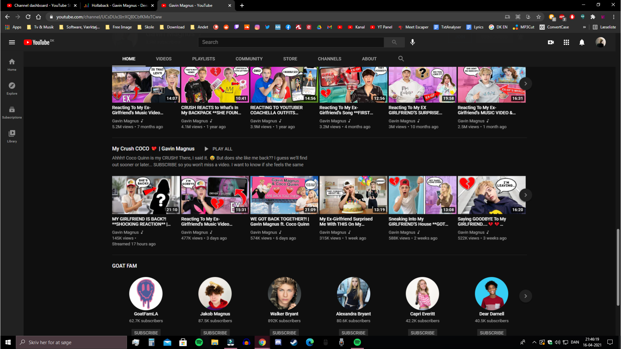
Task: Open the Download bookmarks folder
Action: point(172,27)
